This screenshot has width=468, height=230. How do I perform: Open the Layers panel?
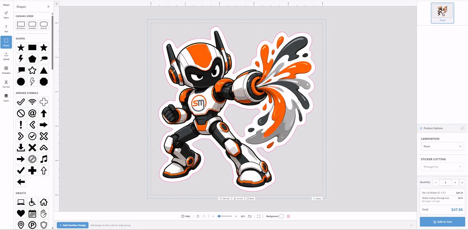[x=6, y=98]
